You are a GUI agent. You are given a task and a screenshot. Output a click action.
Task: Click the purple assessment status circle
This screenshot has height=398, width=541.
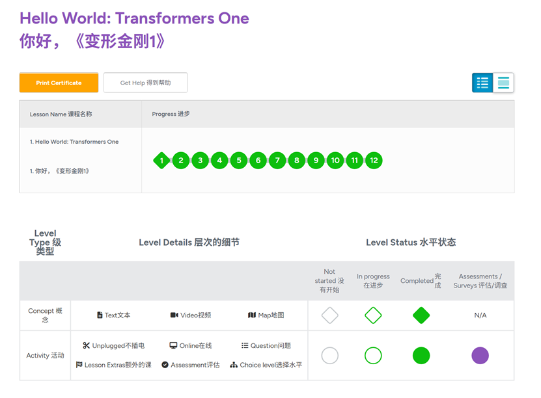480,356
